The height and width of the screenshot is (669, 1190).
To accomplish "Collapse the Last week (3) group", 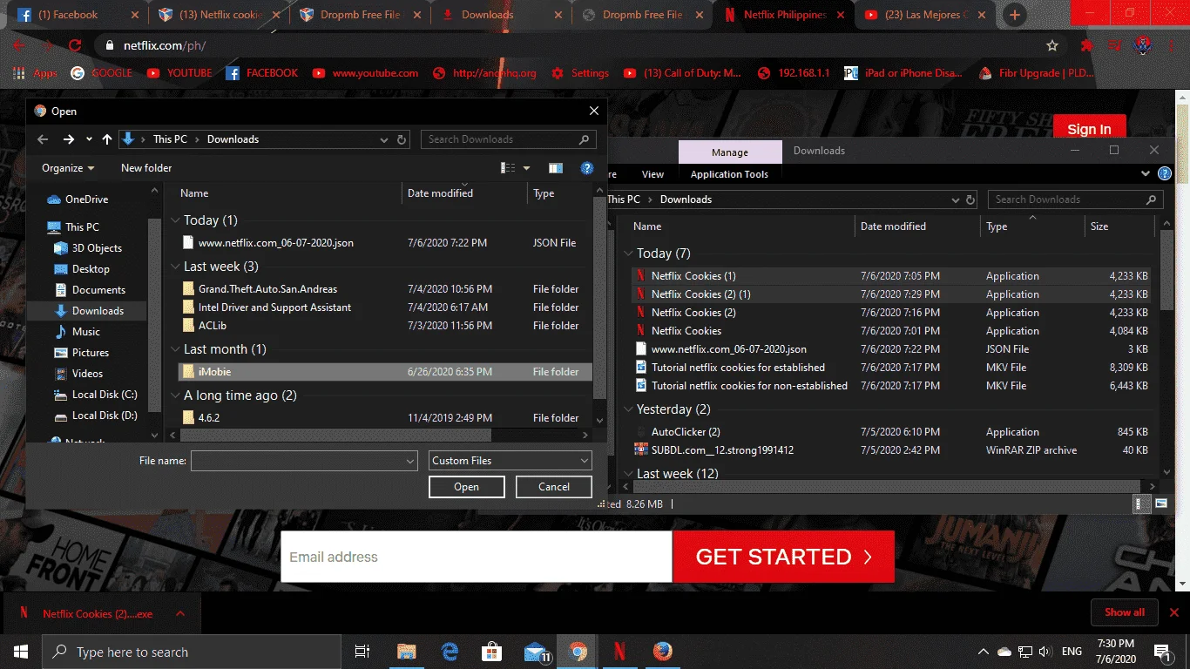I will pyautogui.click(x=175, y=267).
